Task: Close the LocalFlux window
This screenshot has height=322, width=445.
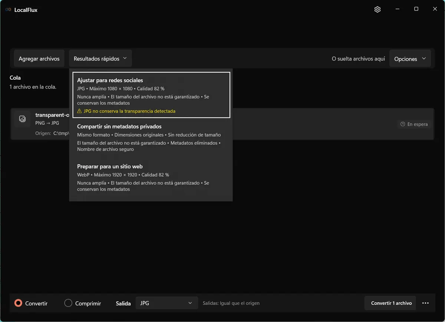Action: tap(435, 9)
